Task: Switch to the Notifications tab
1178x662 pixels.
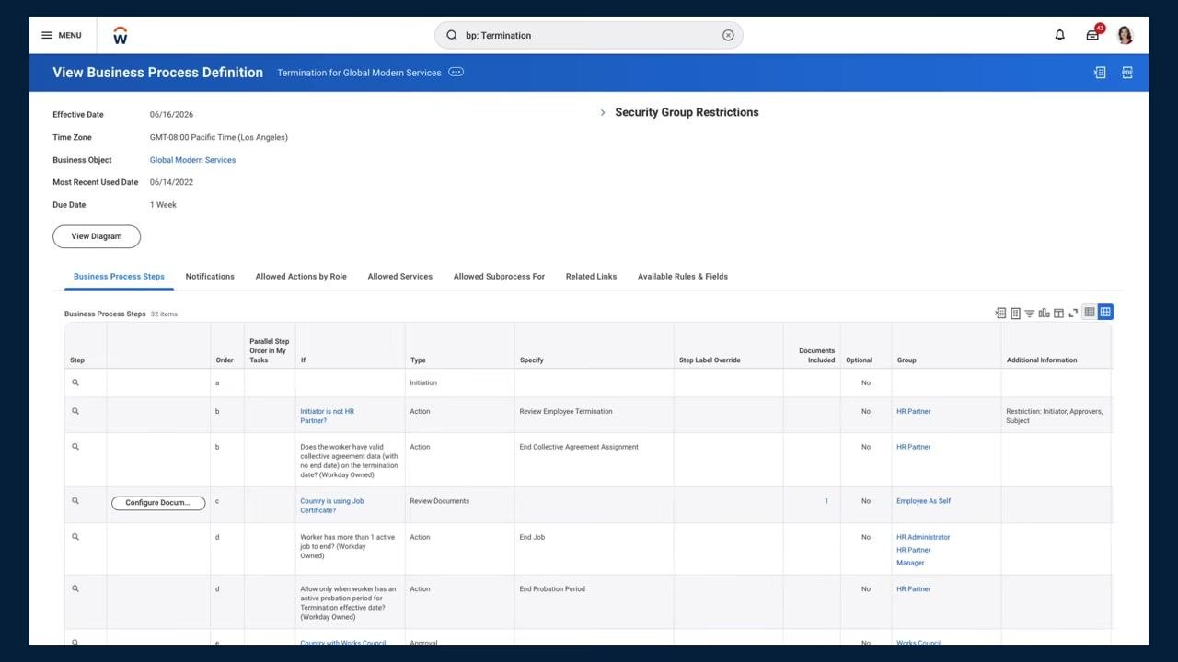Action: click(x=210, y=276)
